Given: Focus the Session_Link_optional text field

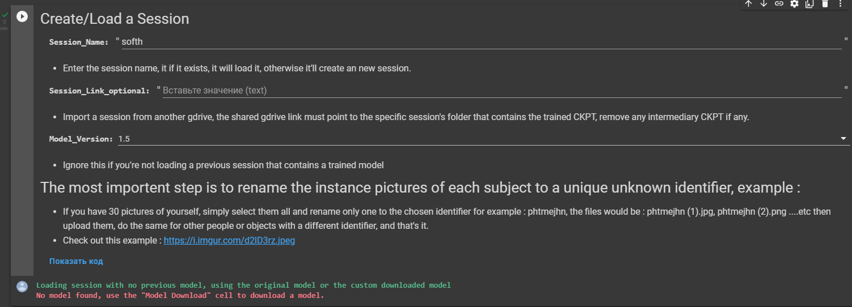Looking at the screenshot, I should (x=502, y=90).
